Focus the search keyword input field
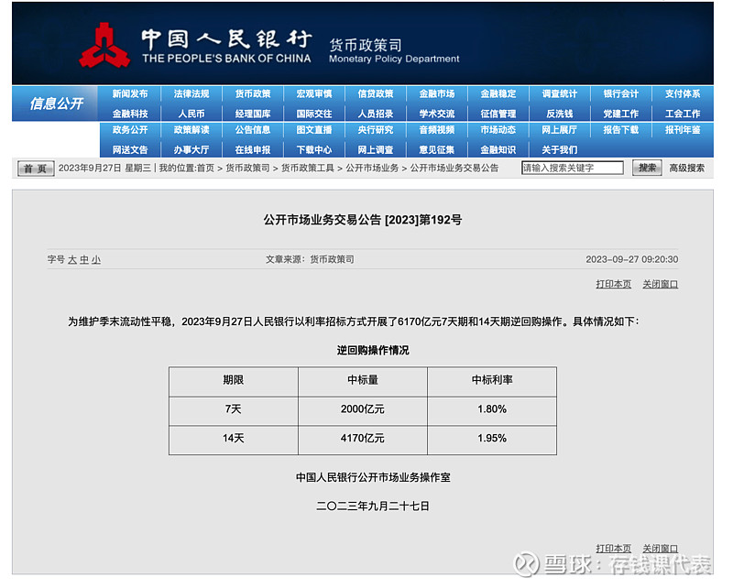This screenshot has width=733, height=588. (573, 168)
